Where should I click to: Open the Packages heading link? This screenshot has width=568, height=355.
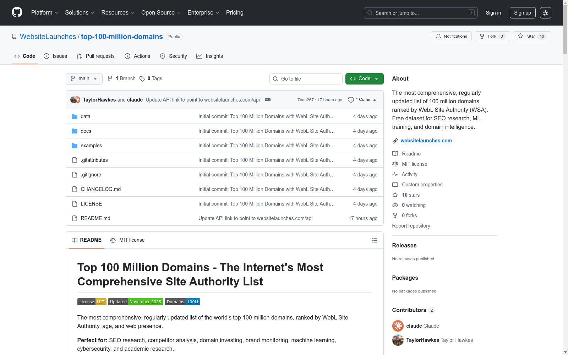click(405, 278)
